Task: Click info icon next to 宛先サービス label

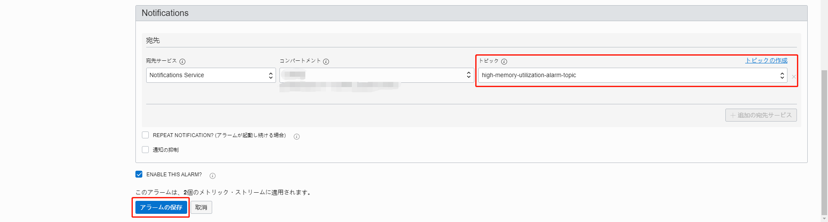Action: [x=182, y=62]
